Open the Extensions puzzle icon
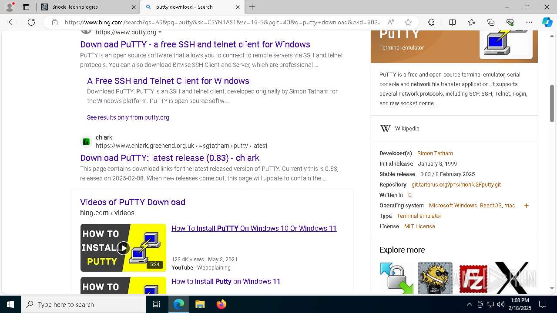 pos(431,22)
